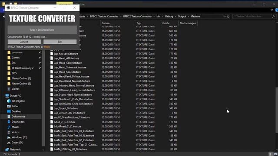
Task: Select NAM_Bark_PalmTree_01_C.itexture file
Action: click(74, 131)
